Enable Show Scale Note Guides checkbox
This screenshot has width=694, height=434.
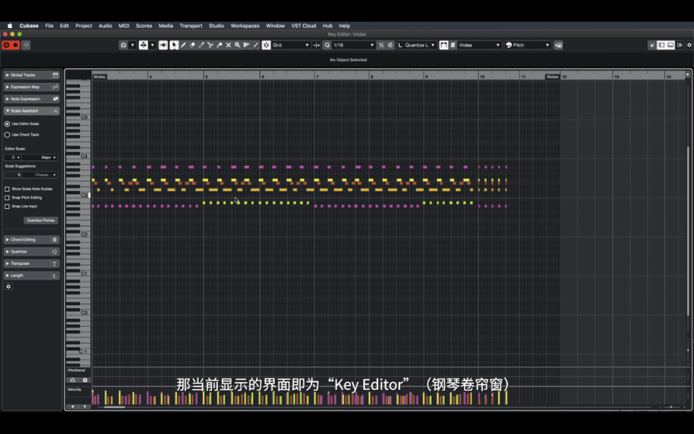7,189
